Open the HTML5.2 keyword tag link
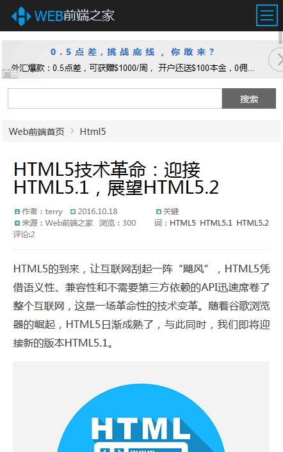The width and height of the screenshot is (283, 452). 253,223
